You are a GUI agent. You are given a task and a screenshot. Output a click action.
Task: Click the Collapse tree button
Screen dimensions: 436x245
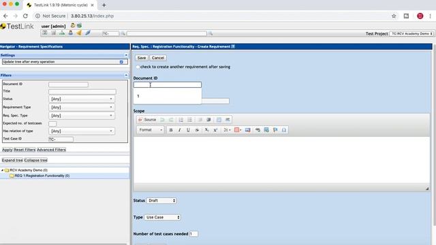(35, 161)
